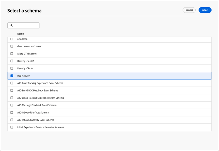
Task: Tick AJO Push Tracking Experience Event Schema checkbox
Action: click(12, 83)
